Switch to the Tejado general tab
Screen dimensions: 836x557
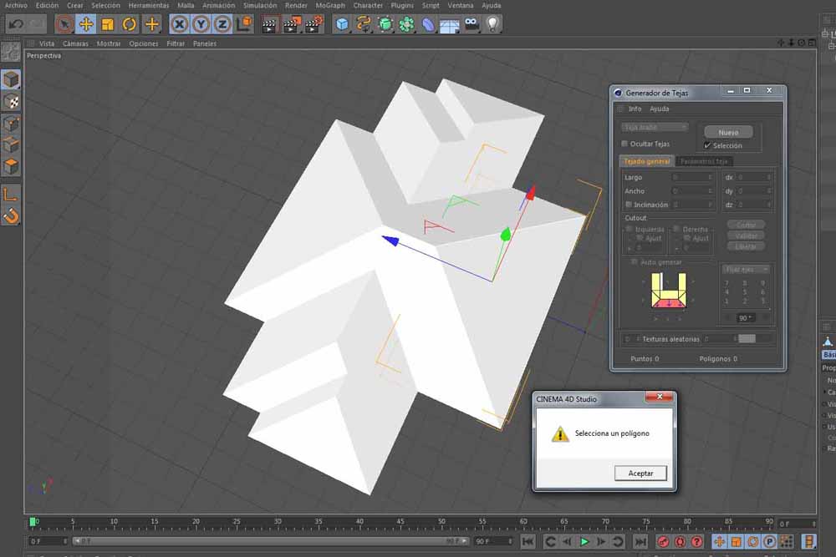click(646, 161)
